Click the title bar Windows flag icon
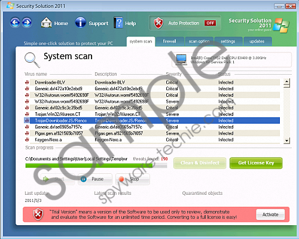Viewport: 299px width, 239px height. click(x=10, y=5)
